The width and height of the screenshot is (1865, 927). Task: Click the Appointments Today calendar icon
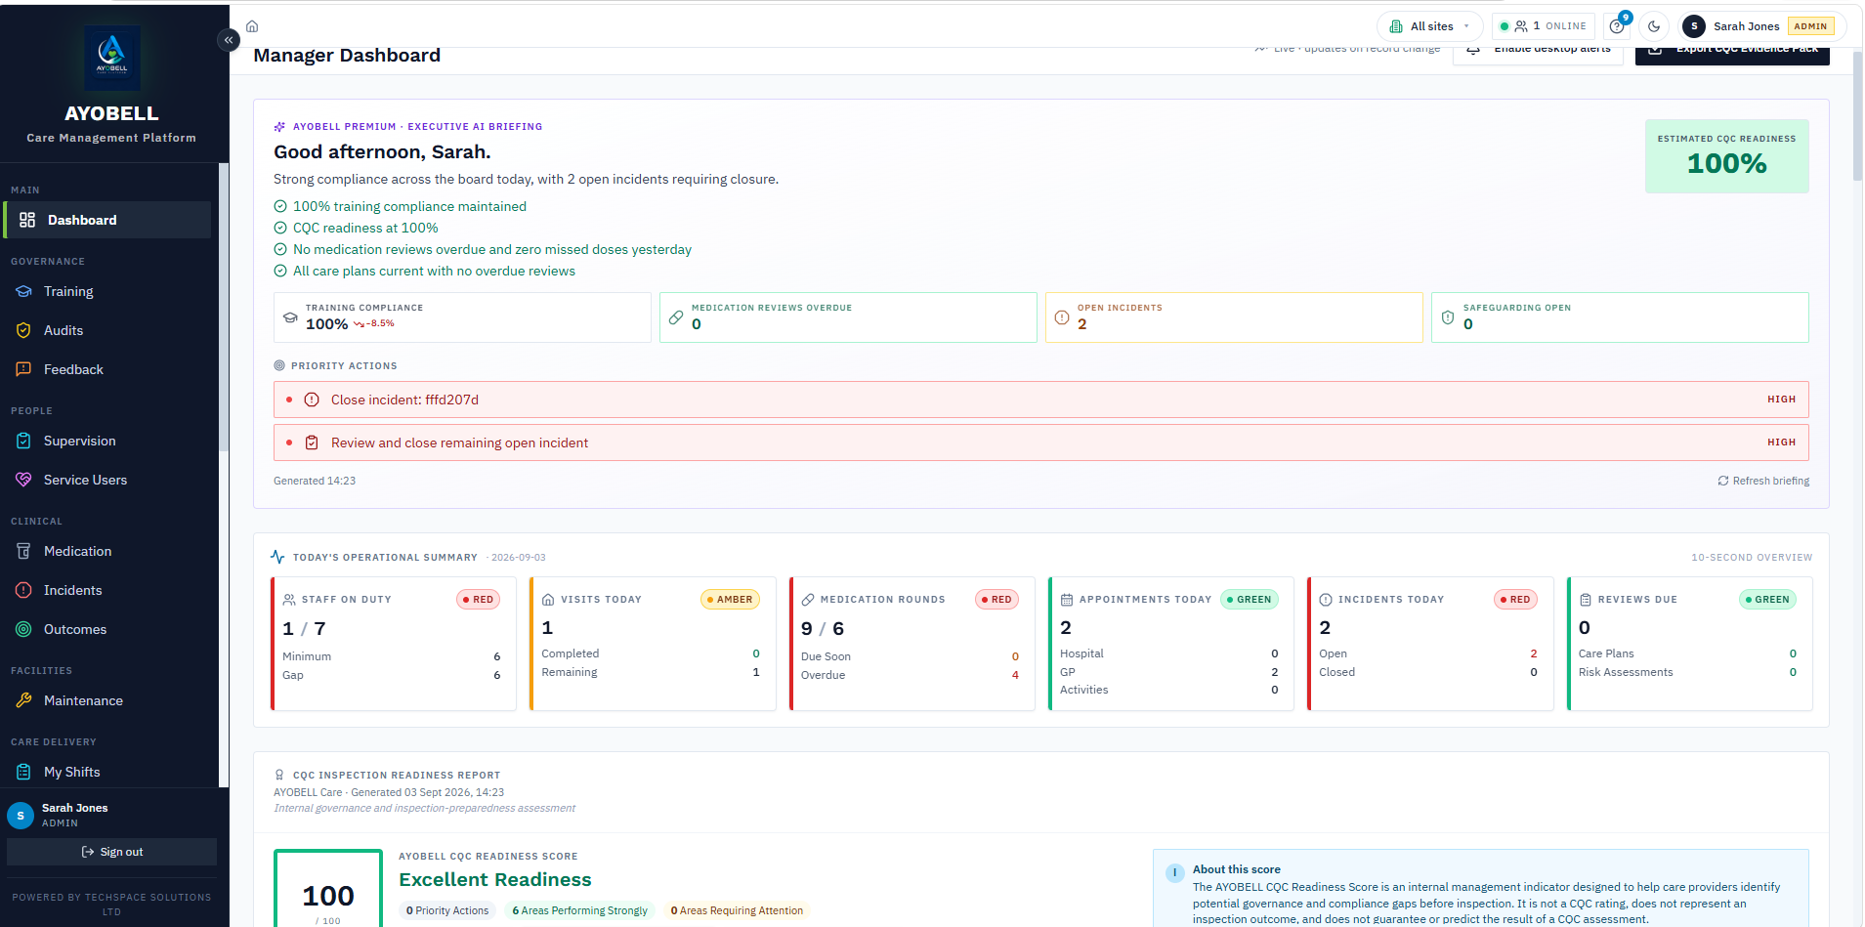tap(1067, 600)
